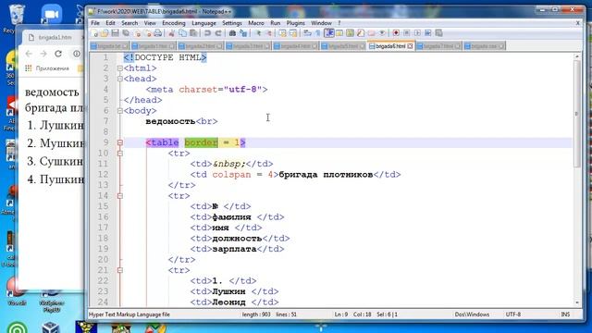Click the Zoom In toolbar icon

tap(258, 33)
